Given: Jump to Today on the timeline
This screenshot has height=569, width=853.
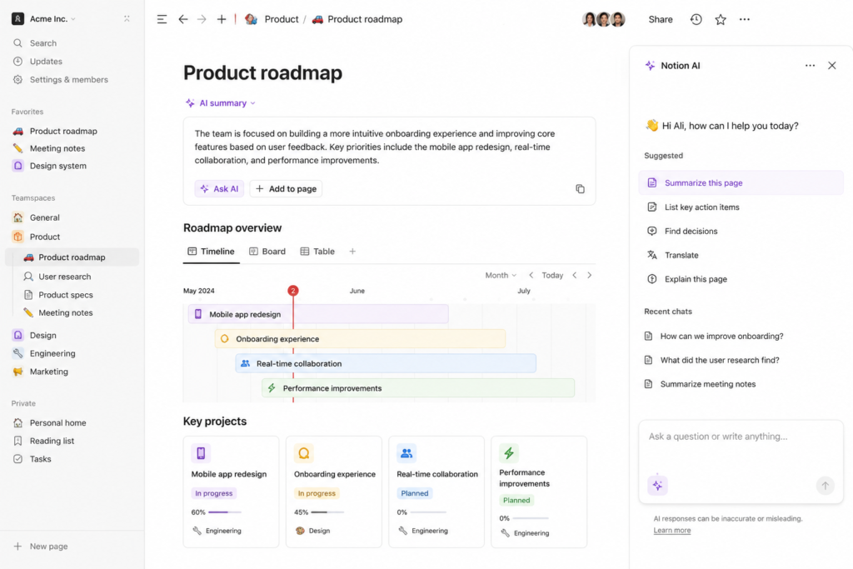Looking at the screenshot, I should click(552, 275).
